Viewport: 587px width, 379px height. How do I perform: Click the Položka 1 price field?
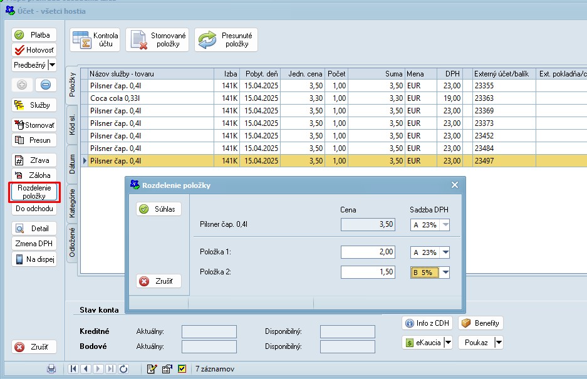(x=368, y=252)
